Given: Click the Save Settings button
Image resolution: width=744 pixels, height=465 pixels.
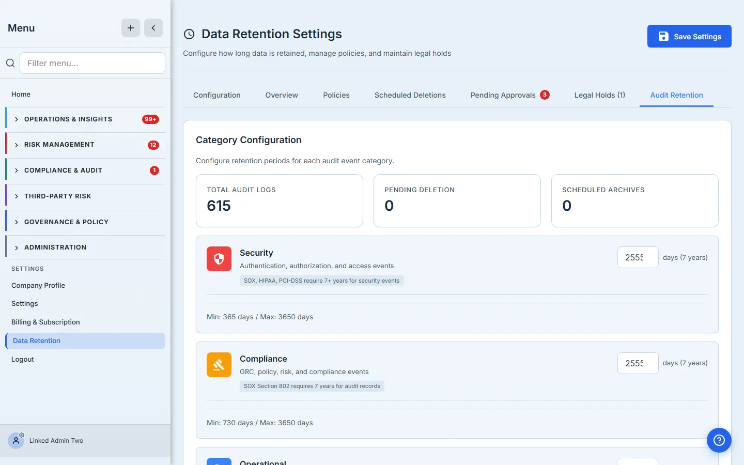Looking at the screenshot, I should coord(689,36).
